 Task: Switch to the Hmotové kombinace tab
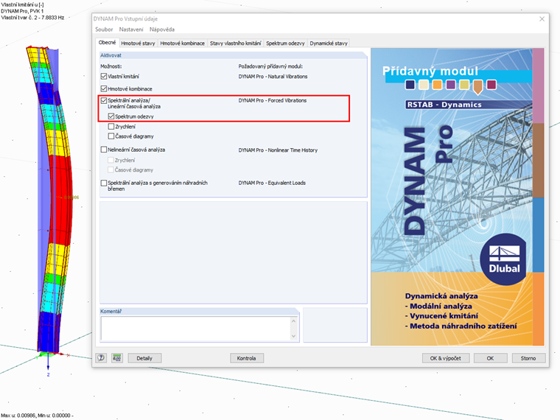(182, 43)
